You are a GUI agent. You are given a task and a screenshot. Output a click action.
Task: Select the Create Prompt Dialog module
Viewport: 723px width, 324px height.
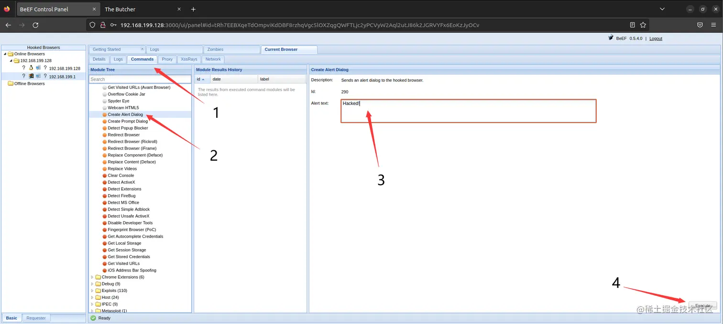point(128,121)
